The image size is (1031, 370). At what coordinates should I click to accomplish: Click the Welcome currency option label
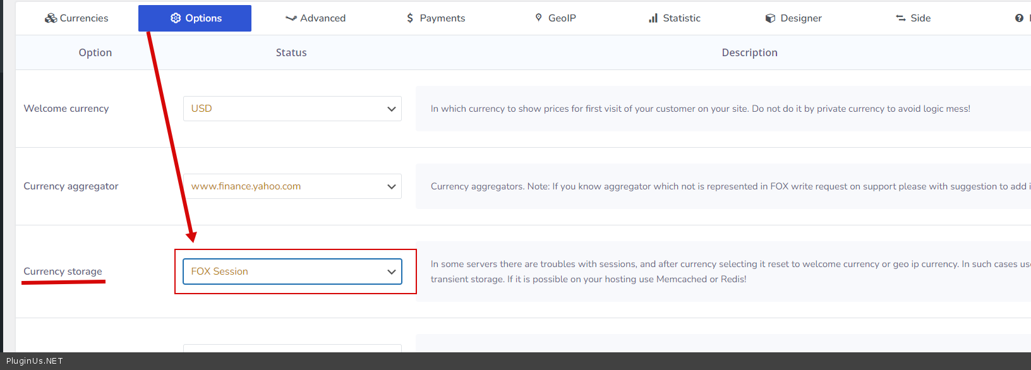66,109
